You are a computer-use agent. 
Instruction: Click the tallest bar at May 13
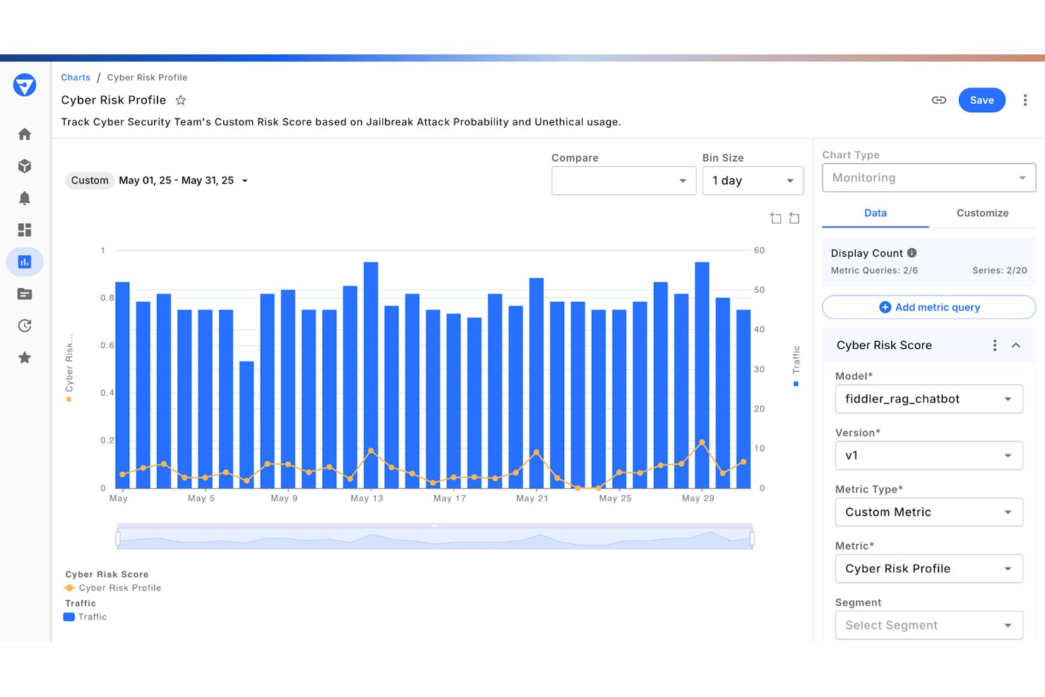click(x=371, y=375)
